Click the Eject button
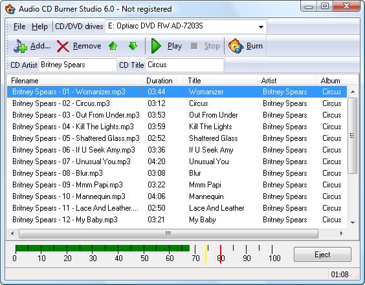Viewport: 365px width, 285px height. click(x=322, y=255)
